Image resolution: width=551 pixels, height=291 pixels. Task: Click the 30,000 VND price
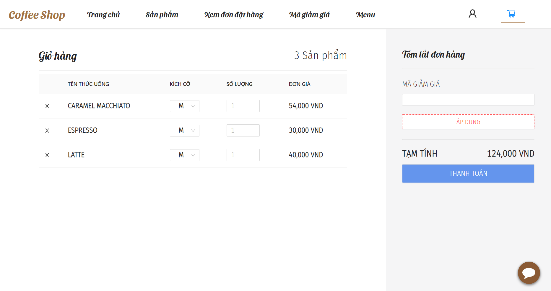tap(306, 130)
